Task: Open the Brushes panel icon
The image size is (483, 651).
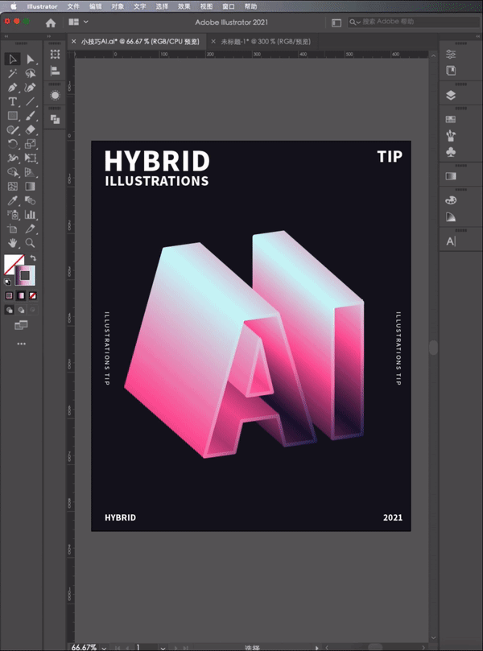Action: coord(451,136)
